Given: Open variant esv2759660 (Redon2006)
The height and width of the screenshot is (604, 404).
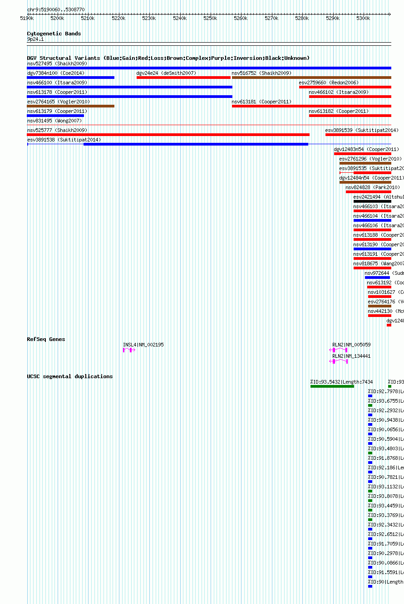Looking at the screenshot, I should coord(329,83).
